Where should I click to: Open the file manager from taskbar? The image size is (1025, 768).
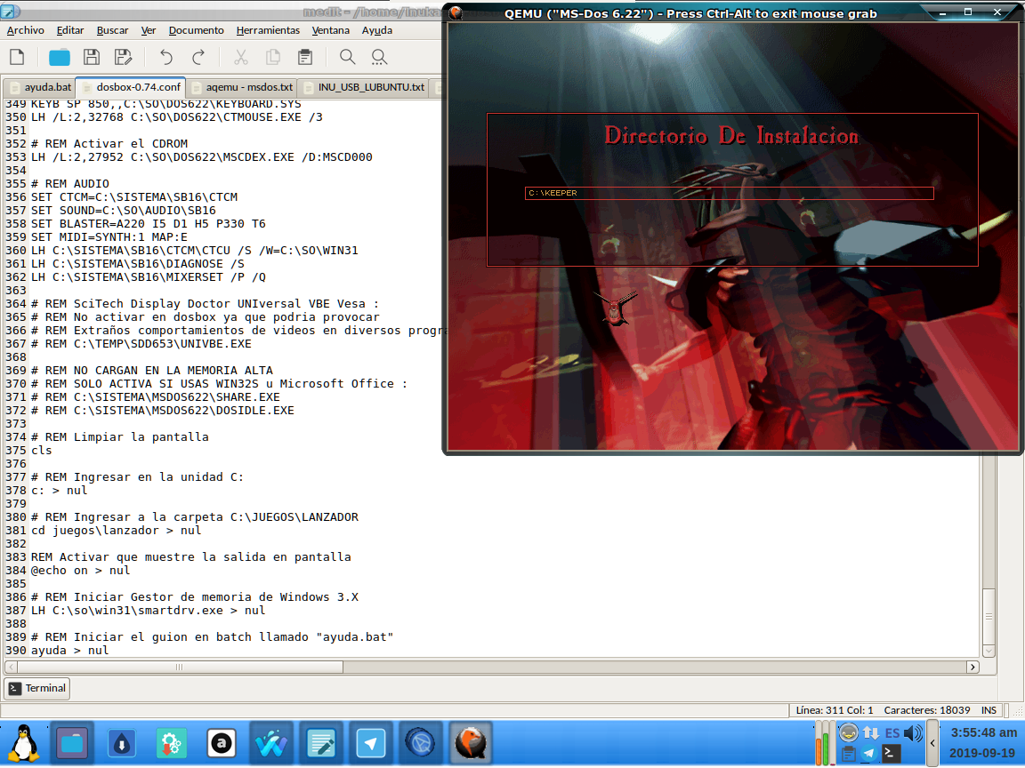72,744
